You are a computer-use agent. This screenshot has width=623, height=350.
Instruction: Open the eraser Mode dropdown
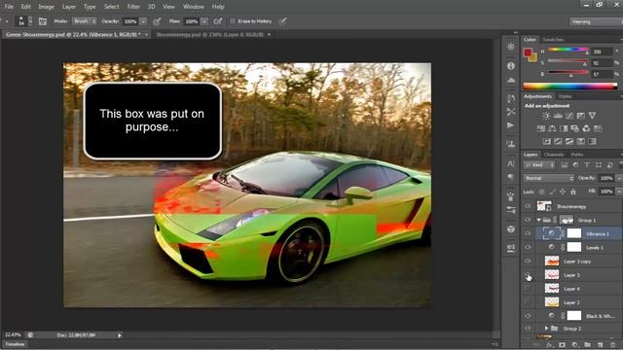click(x=85, y=21)
